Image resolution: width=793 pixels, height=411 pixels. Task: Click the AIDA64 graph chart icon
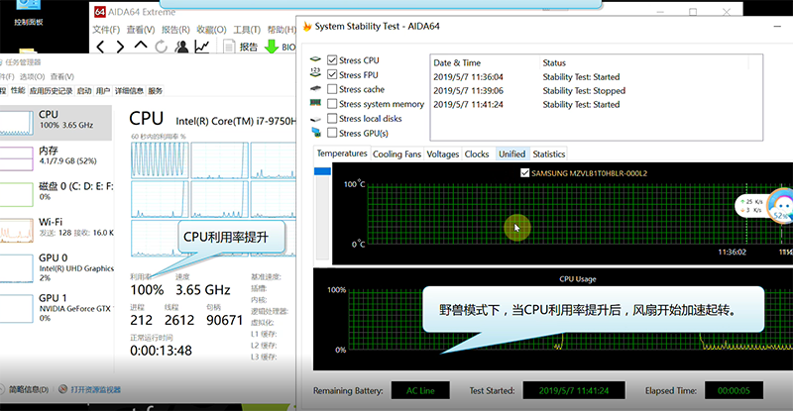click(202, 47)
